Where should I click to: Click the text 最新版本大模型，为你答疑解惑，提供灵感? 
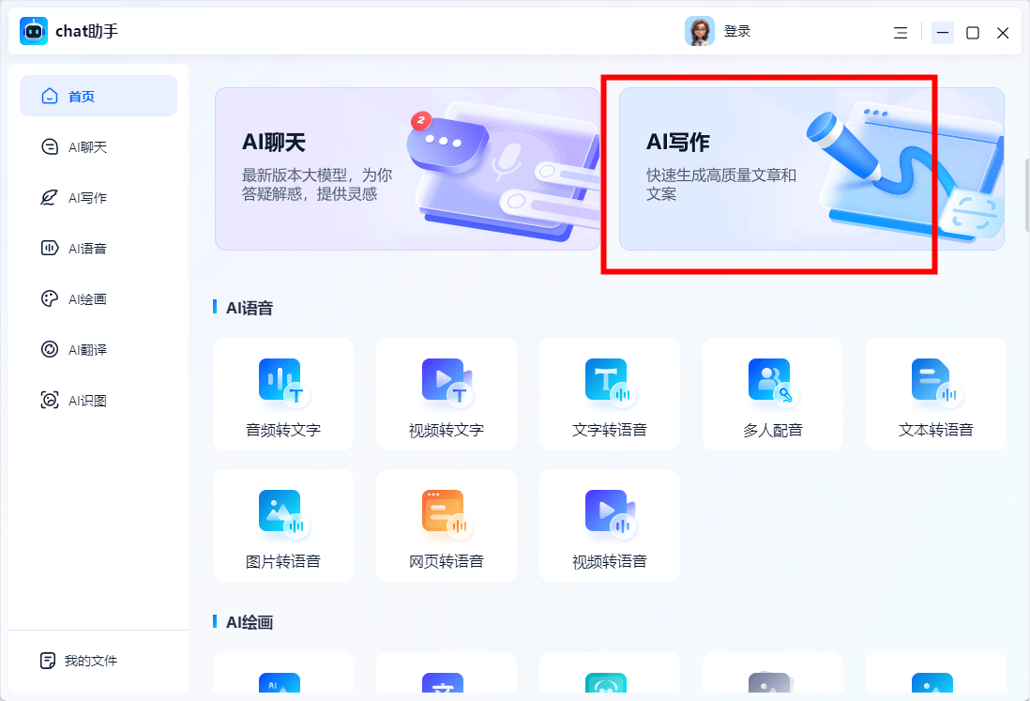coord(317,185)
